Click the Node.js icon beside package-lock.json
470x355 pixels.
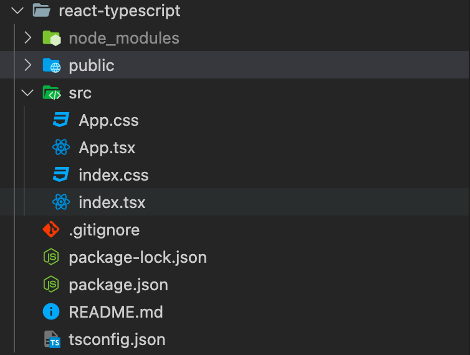coord(51,257)
